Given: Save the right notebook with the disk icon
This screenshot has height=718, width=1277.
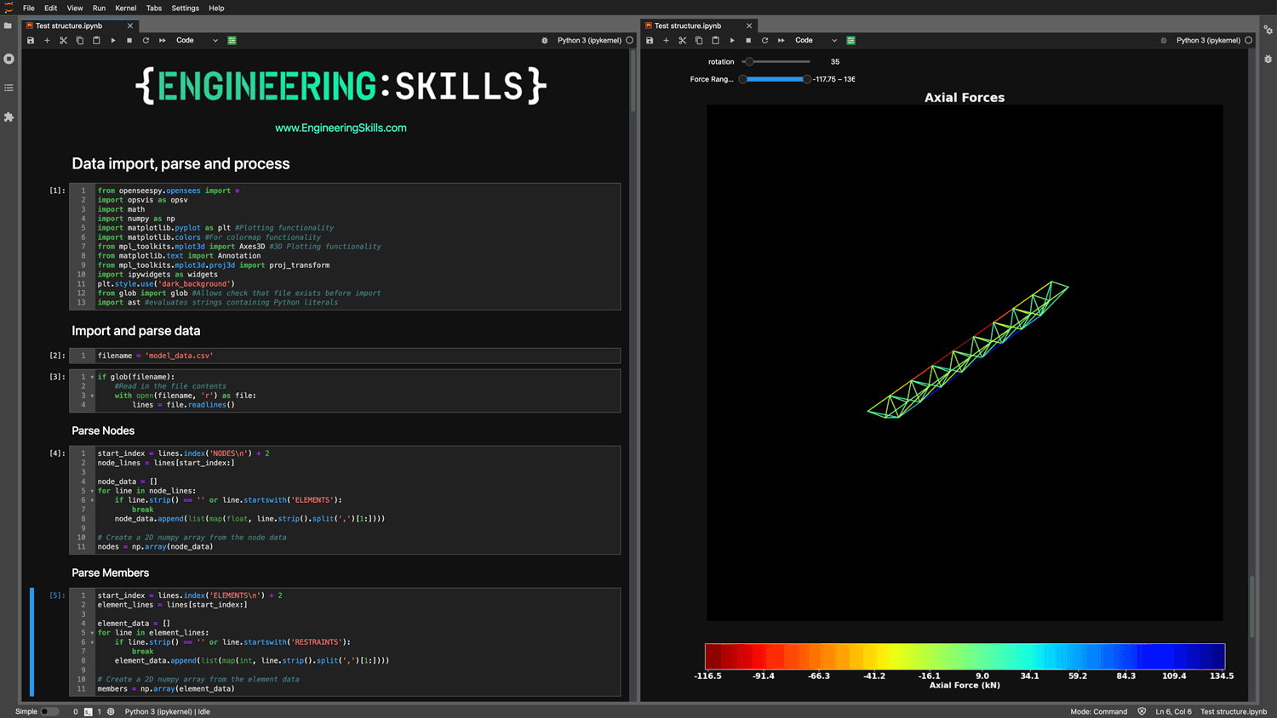Looking at the screenshot, I should coord(650,40).
